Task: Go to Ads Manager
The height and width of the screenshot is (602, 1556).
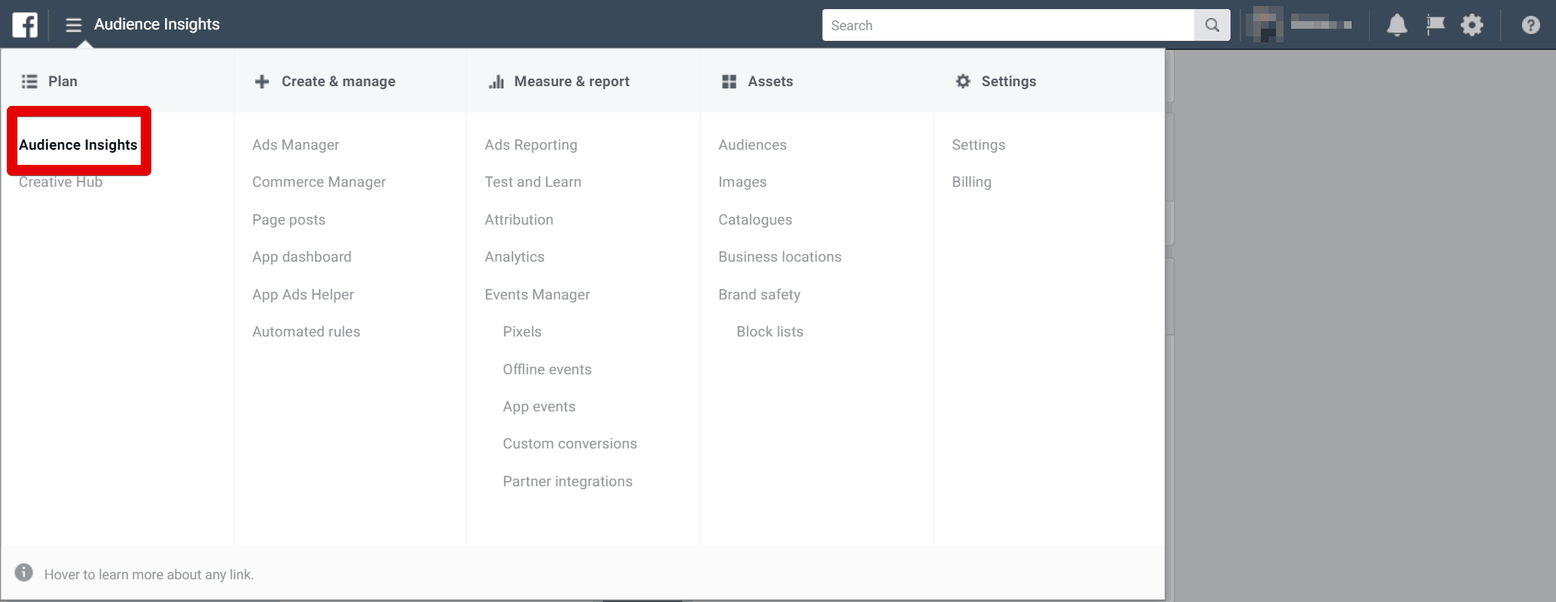Action: (295, 144)
